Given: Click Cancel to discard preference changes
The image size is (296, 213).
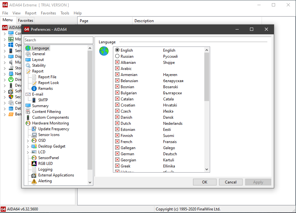Looking at the screenshot, I should click(x=231, y=182).
